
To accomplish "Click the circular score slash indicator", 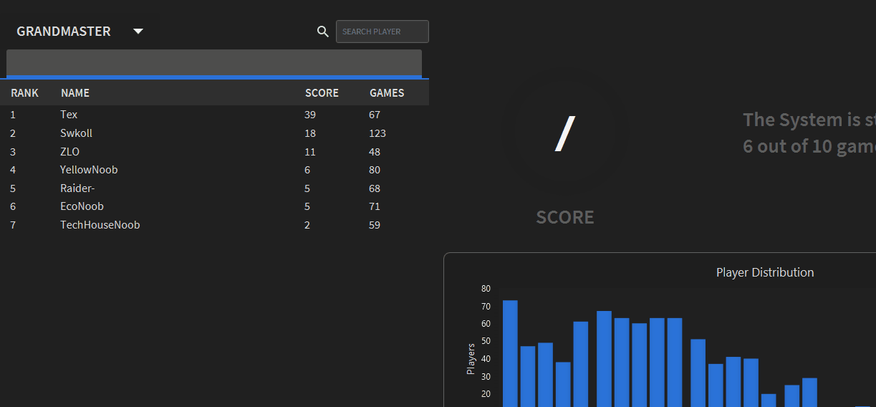I will pyautogui.click(x=565, y=134).
